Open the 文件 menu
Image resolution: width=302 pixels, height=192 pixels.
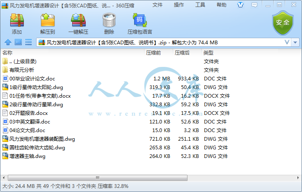point(158,5)
